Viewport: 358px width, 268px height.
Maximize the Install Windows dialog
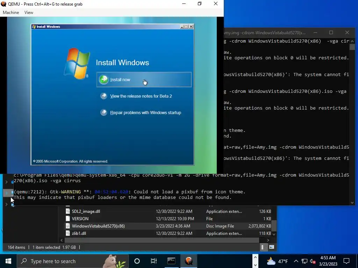point(186,27)
